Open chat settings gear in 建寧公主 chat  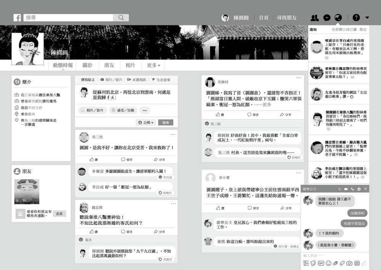tap(359, 189)
